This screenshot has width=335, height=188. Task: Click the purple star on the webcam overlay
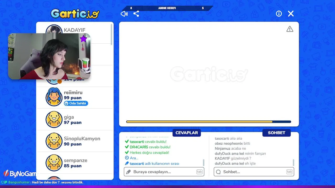[83, 39]
